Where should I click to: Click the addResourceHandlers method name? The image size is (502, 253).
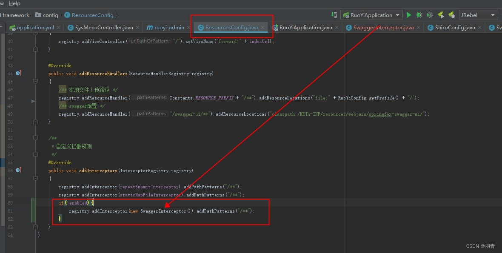coord(103,74)
